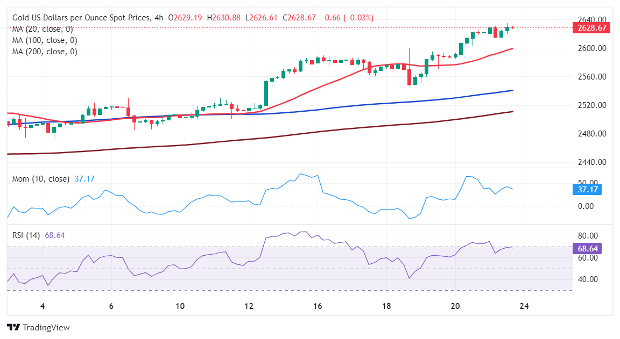The height and width of the screenshot is (339, 620).
Task: Click the red 2628.67 current price tag
Action: [591, 27]
